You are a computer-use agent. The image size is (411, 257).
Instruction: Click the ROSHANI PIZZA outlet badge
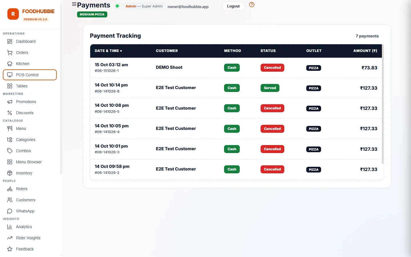pos(92,14)
